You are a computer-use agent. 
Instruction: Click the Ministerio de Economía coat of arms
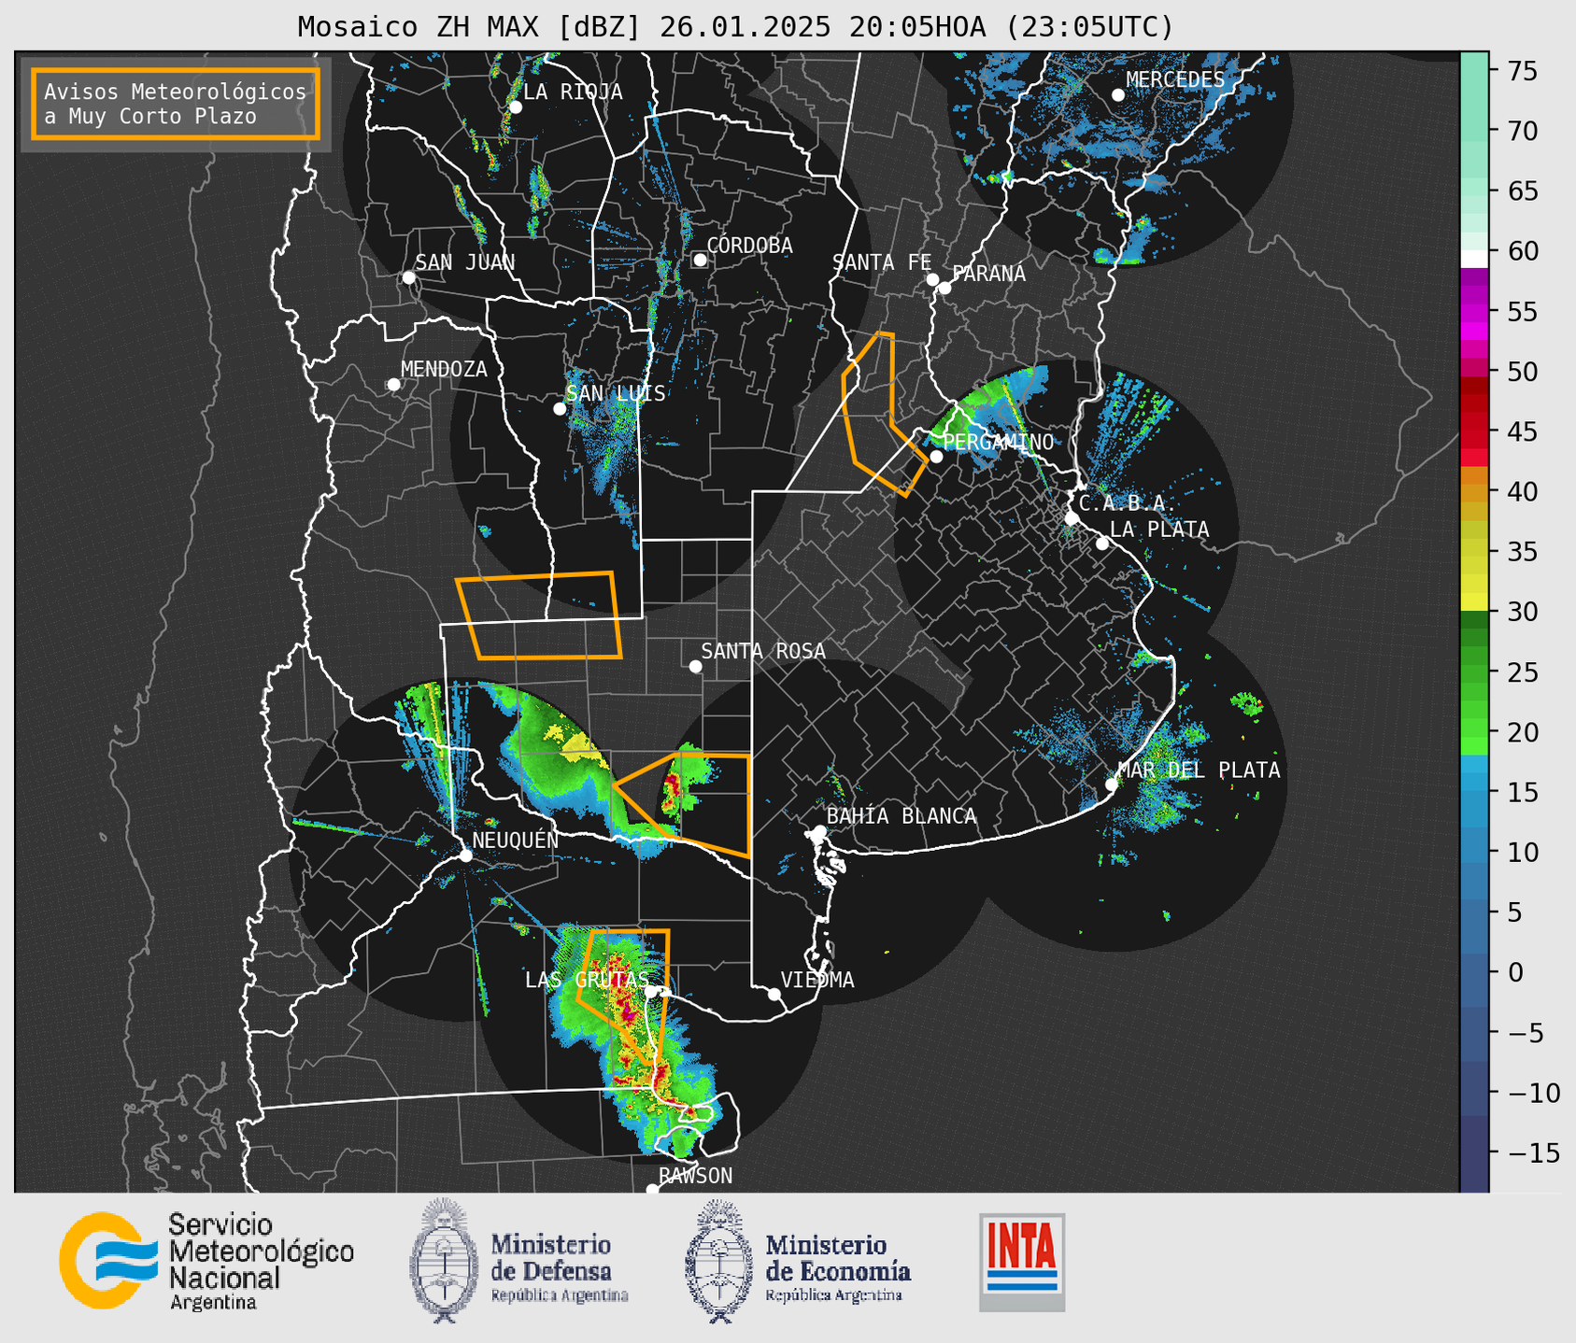coord(718,1262)
